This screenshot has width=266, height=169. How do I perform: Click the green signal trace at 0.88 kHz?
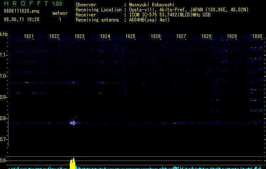pyautogui.click(x=254, y=101)
